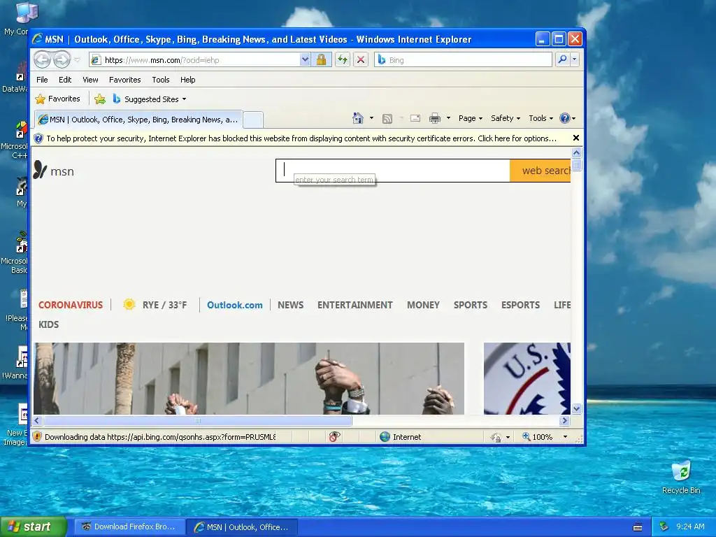This screenshot has width=716, height=537.
Task: Click the horizontal scrollbar right arrow
Action: pyautogui.click(x=565, y=420)
